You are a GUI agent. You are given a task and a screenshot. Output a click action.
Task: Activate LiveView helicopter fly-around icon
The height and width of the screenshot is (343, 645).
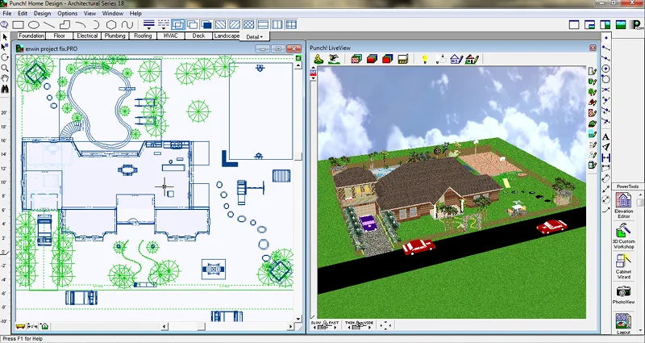pyautogui.click(x=335, y=59)
